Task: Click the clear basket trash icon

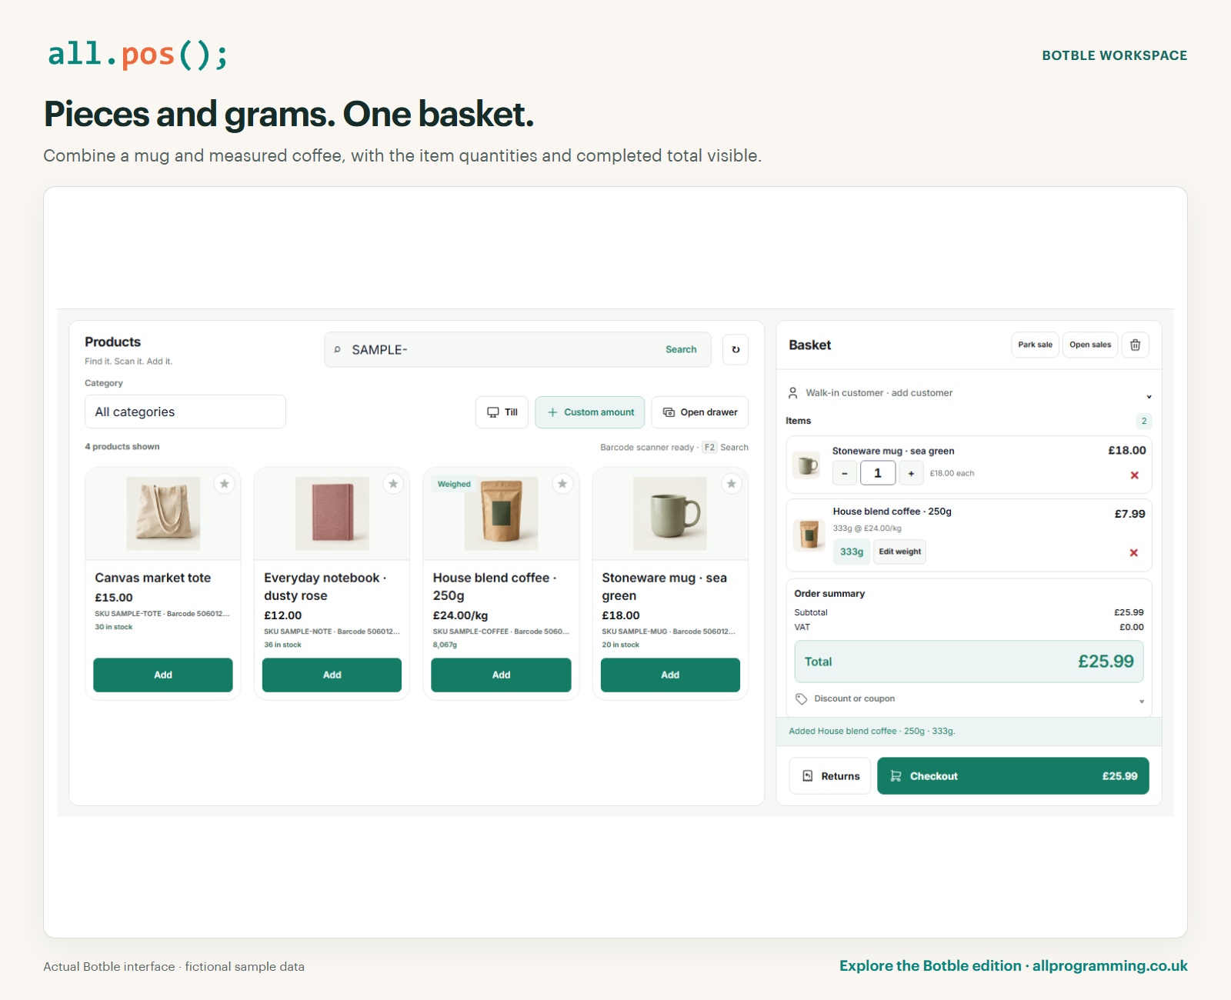Action: pos(1135,345)
